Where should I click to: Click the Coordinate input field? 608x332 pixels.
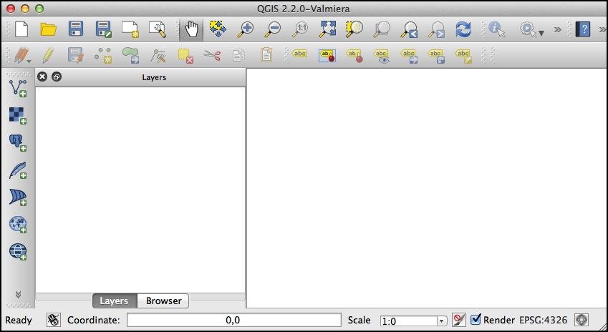(x=233, y=320)
